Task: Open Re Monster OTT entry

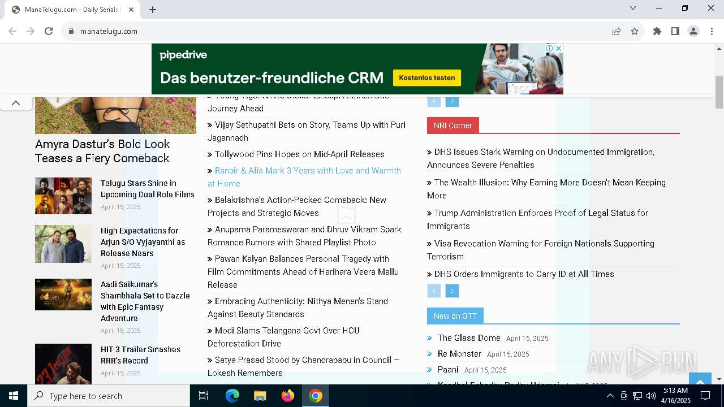Action: [459, 354]
